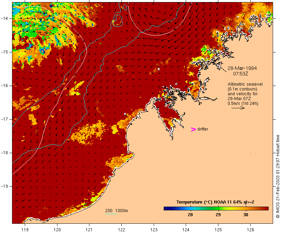The height and width of the screenshot is (233, 282).
Task: Click the latitude axis label -16
Action: click(x=4, y=86)
